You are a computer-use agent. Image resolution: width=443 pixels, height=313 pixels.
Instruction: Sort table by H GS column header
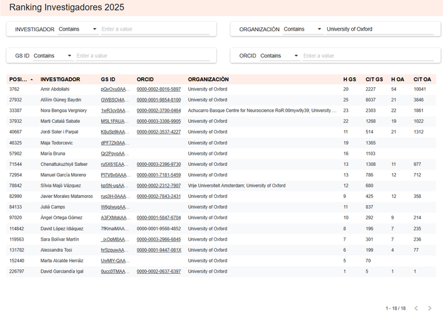[350, 79]
